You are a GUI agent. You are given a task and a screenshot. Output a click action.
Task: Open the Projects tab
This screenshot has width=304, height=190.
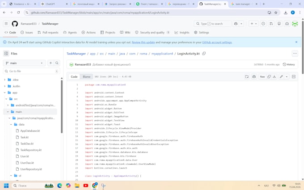click(x=108, y=32)
